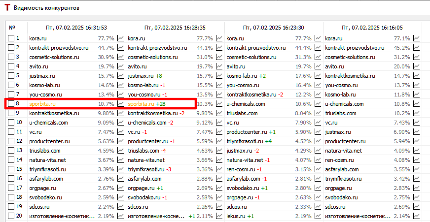Click justmax.ru +8 cell
The height and width of the screenshot is (222, 430).
click(175, 76)
